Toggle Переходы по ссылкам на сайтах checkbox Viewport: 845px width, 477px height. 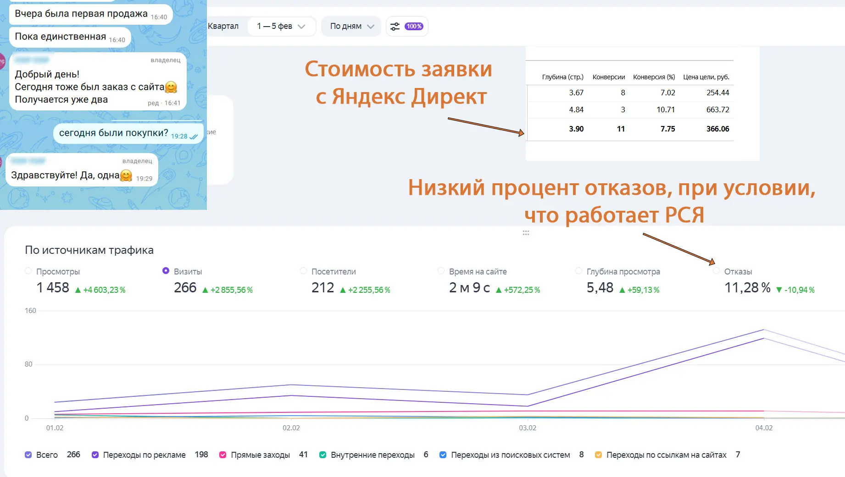click(599, 455)
